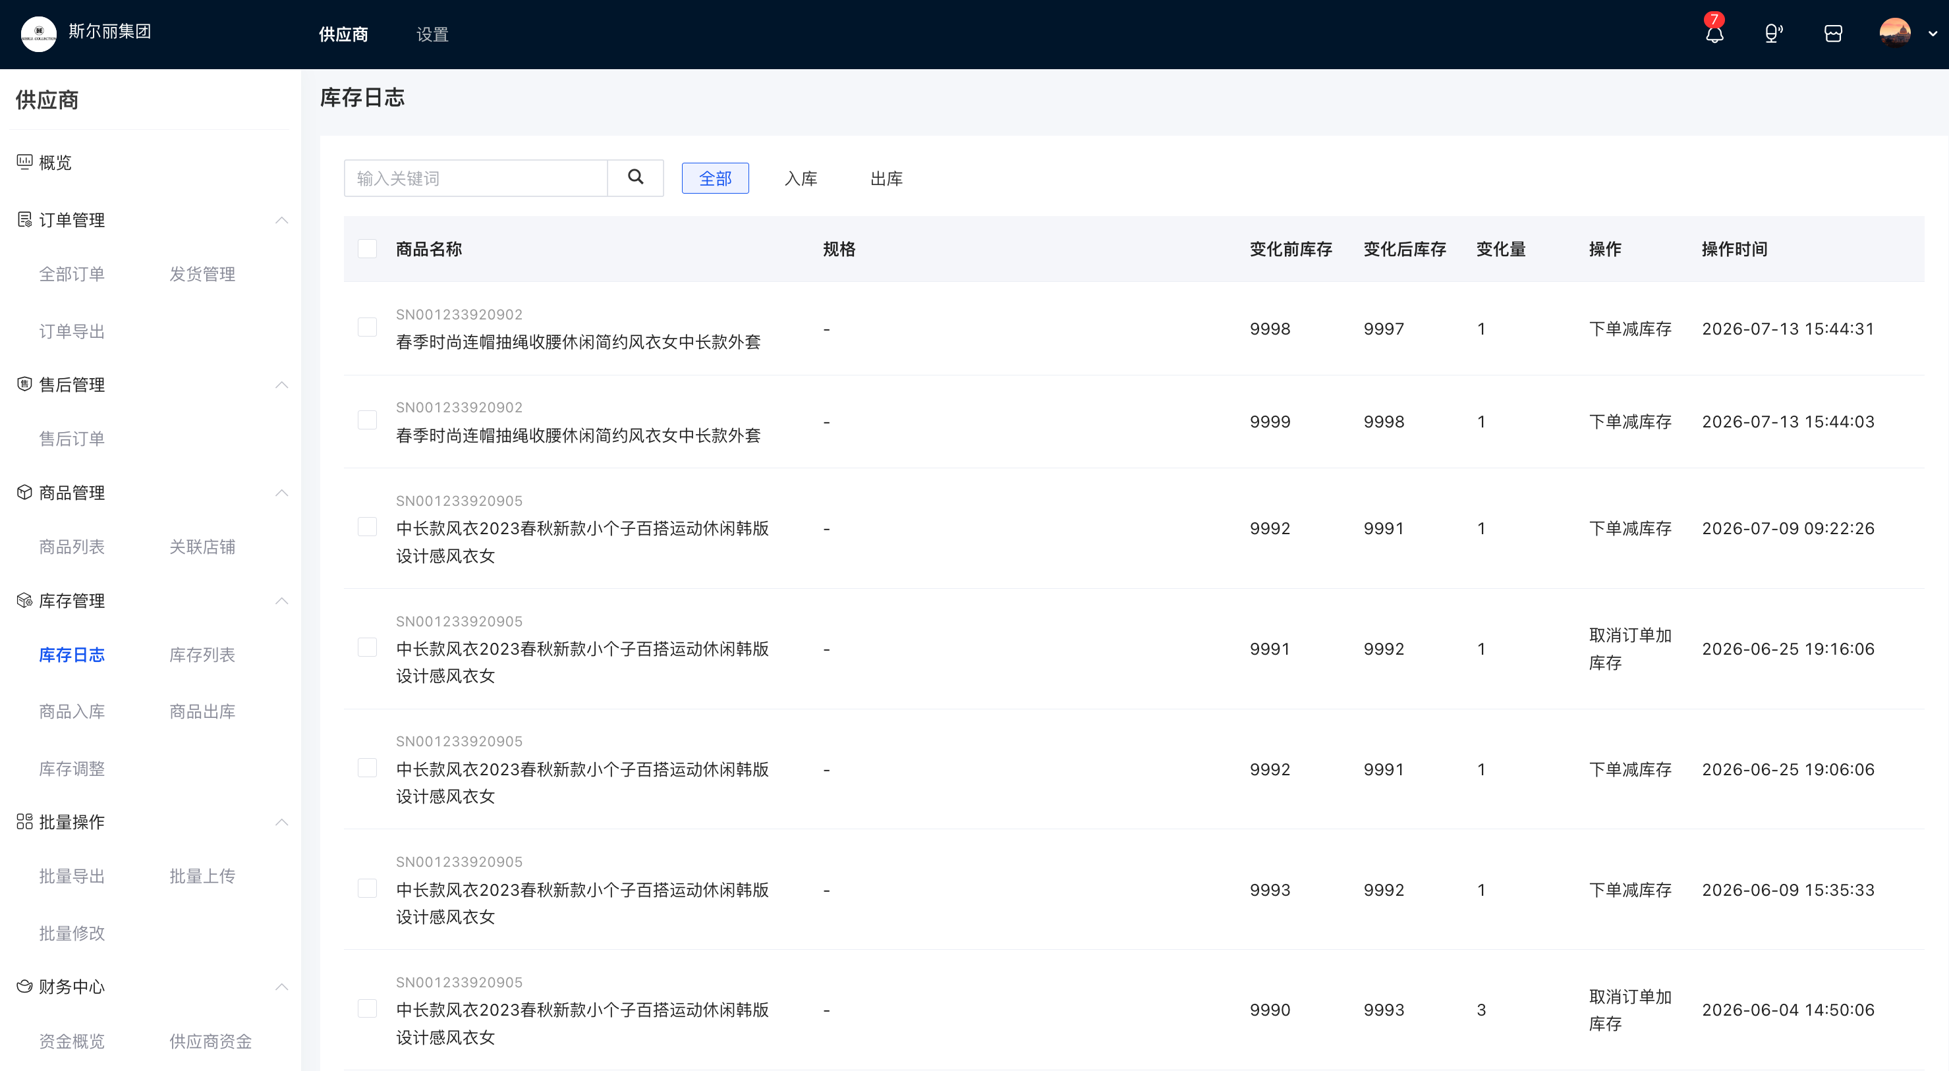Click the 操作时间 column header
The image size is (1949, 1071).
(x=1734, y=249)
